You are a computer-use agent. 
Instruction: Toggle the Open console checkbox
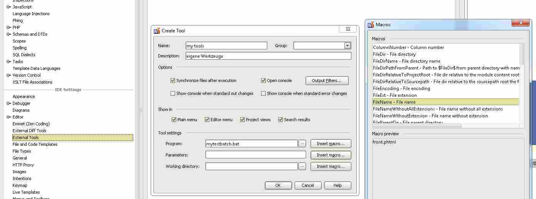[263, 81]
